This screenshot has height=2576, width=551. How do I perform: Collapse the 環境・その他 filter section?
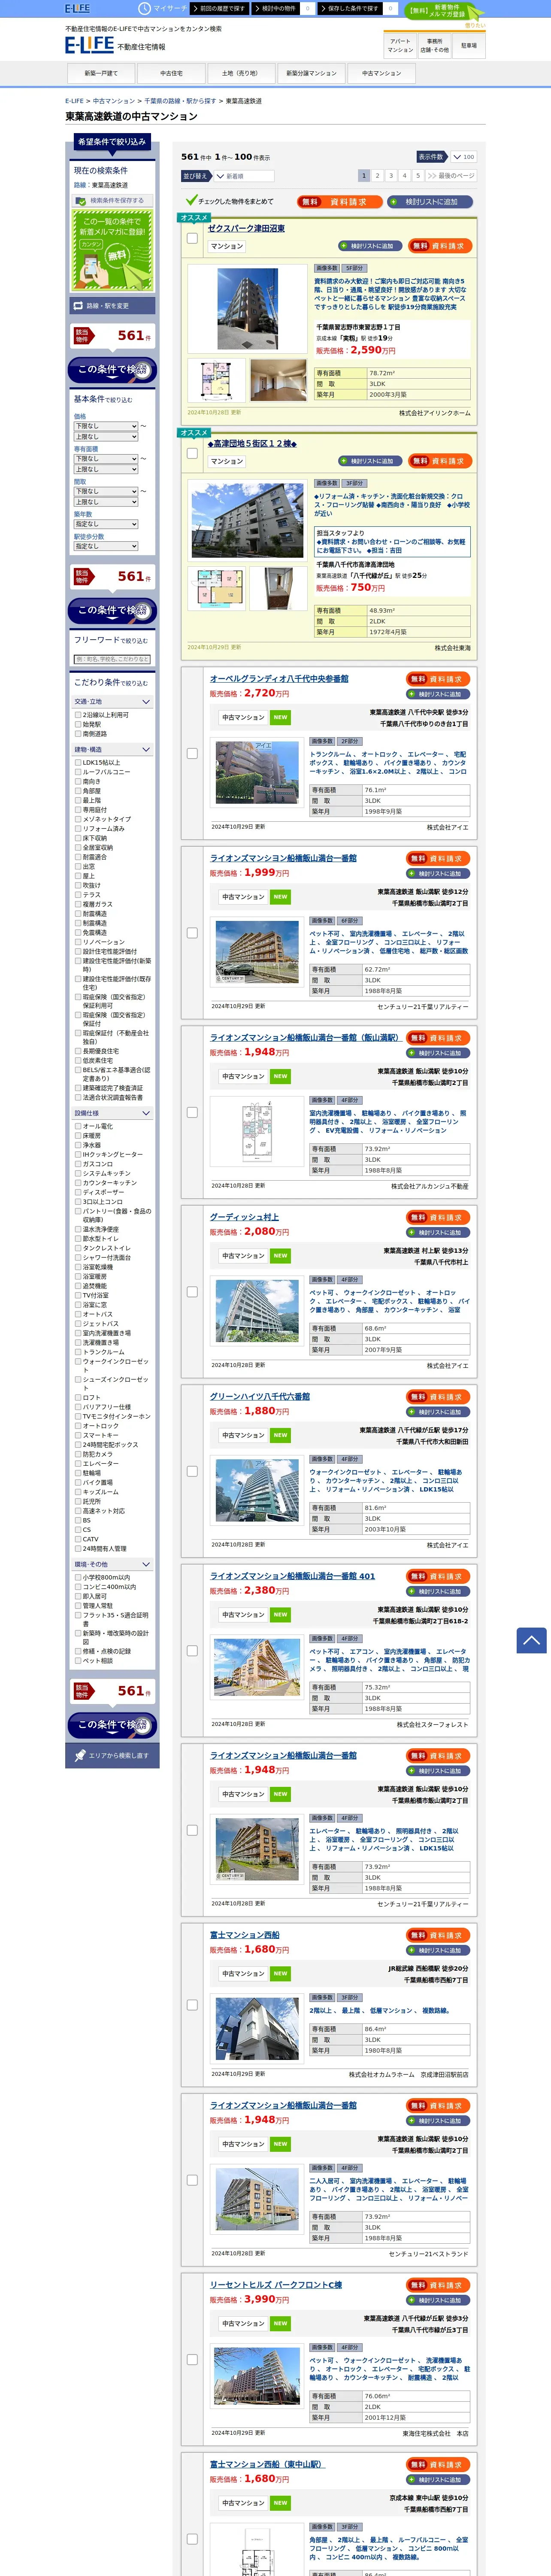click(113, 1564)
